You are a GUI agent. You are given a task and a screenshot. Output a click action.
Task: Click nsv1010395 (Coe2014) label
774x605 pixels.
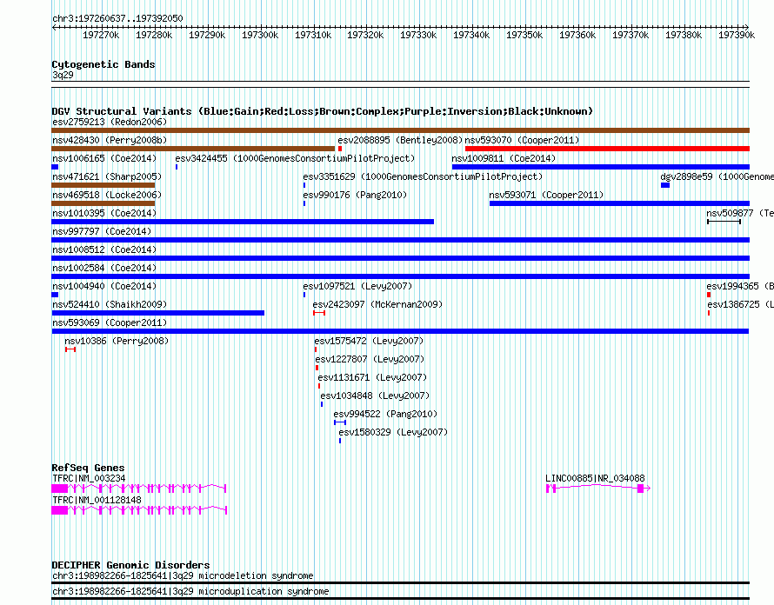(x=104, y=213)
